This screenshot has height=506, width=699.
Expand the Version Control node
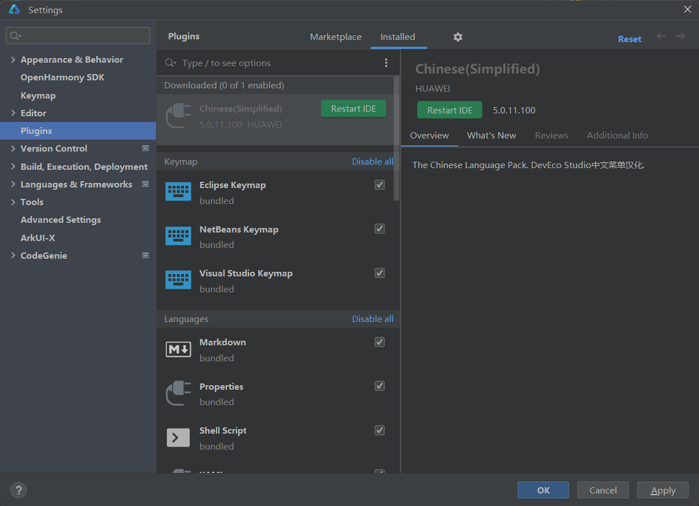pyautogui.click(x=13, y=148)
